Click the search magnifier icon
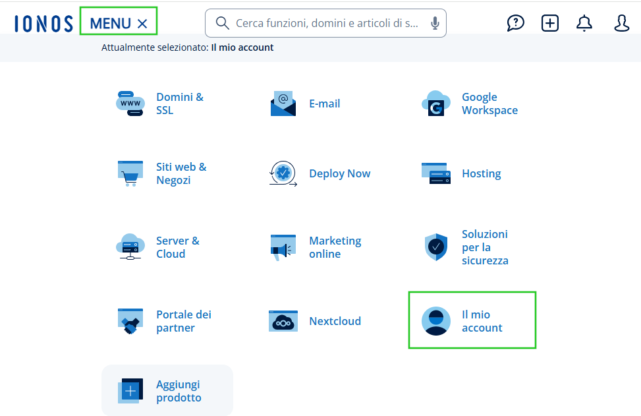Viewport: 641px width, 416px height. pos(223,23)
